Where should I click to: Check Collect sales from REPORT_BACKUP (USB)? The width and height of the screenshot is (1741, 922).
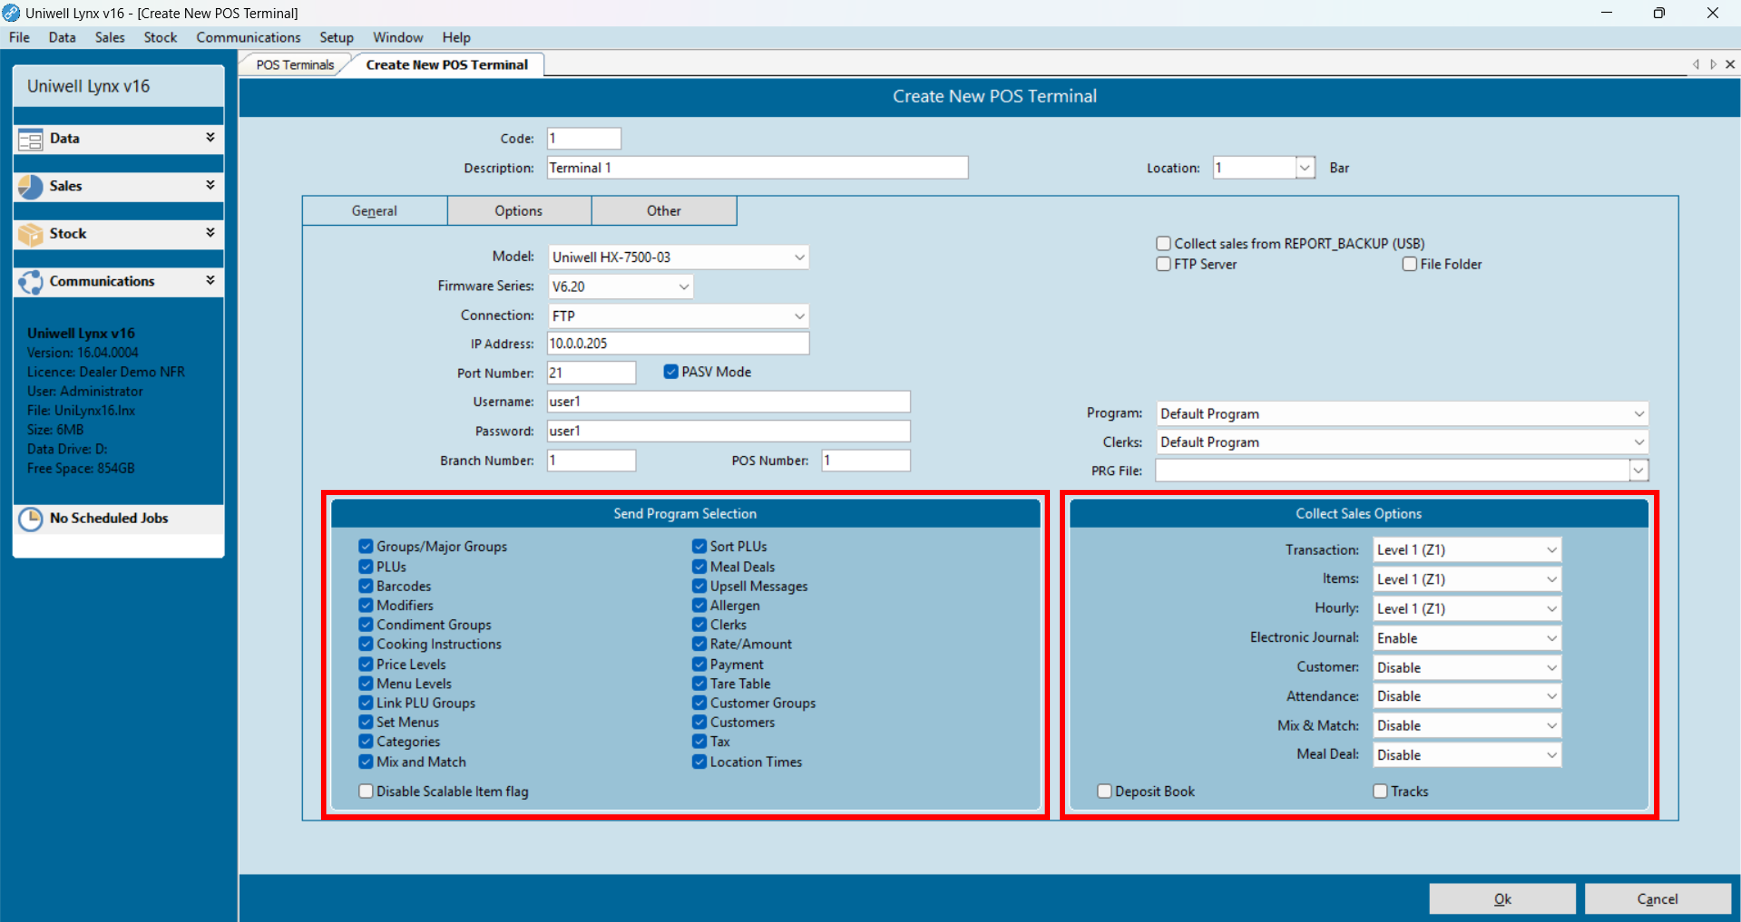tap(1163, 244)
